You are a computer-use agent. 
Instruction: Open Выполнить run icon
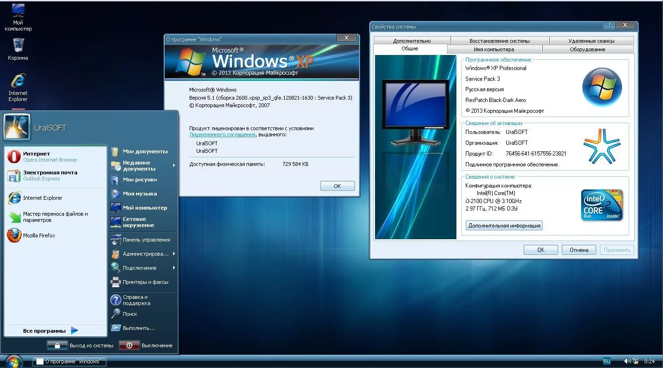(x=115, y=328)
